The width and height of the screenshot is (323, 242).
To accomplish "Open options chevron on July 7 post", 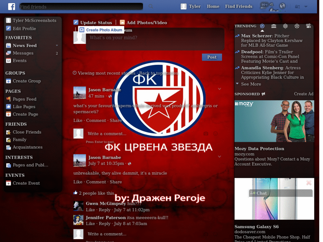I will (x=220, y=157).
